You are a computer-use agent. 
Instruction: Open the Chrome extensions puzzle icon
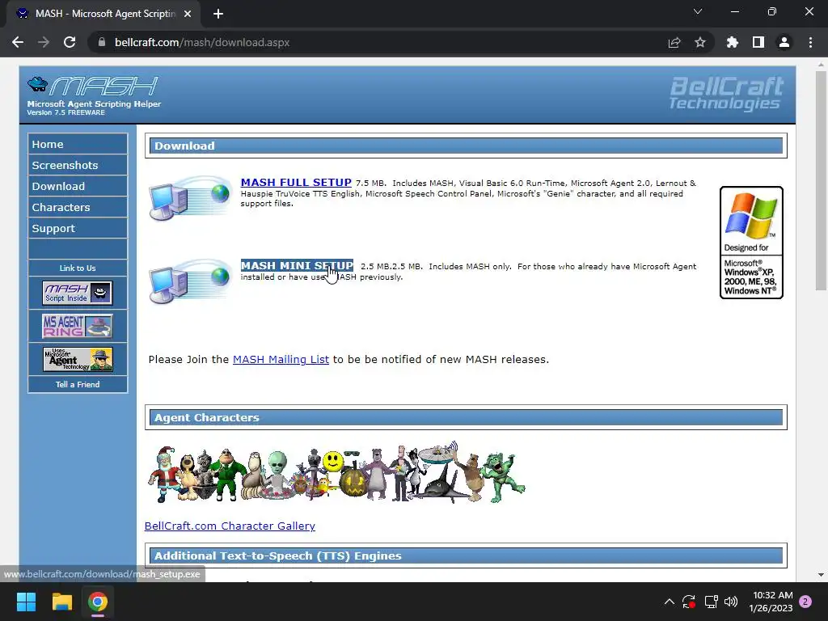[x=732, y=42]
